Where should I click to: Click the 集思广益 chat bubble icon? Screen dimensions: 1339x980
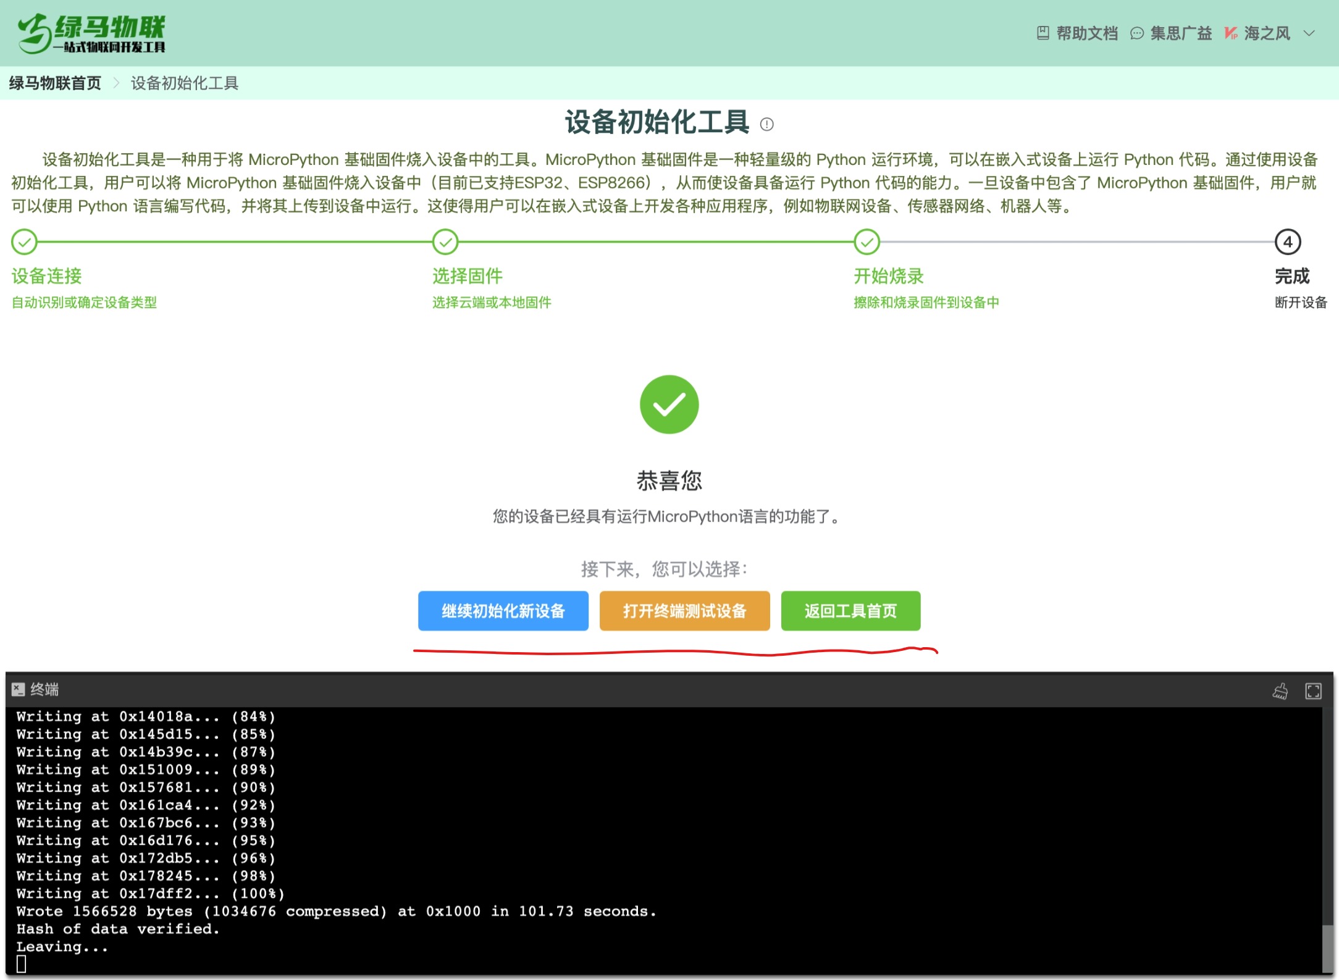1138,33
